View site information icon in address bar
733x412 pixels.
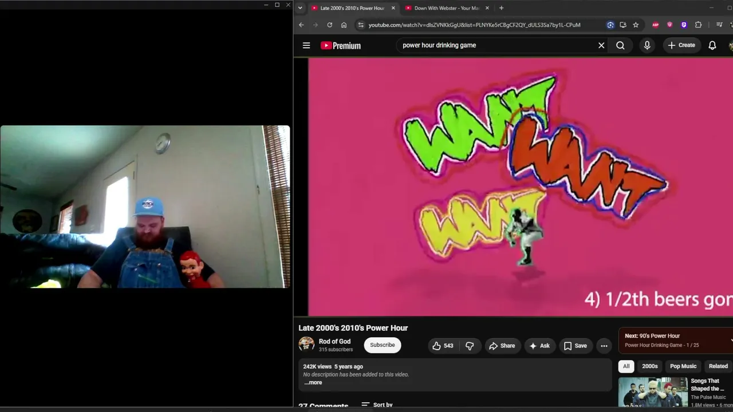point(360,25)
